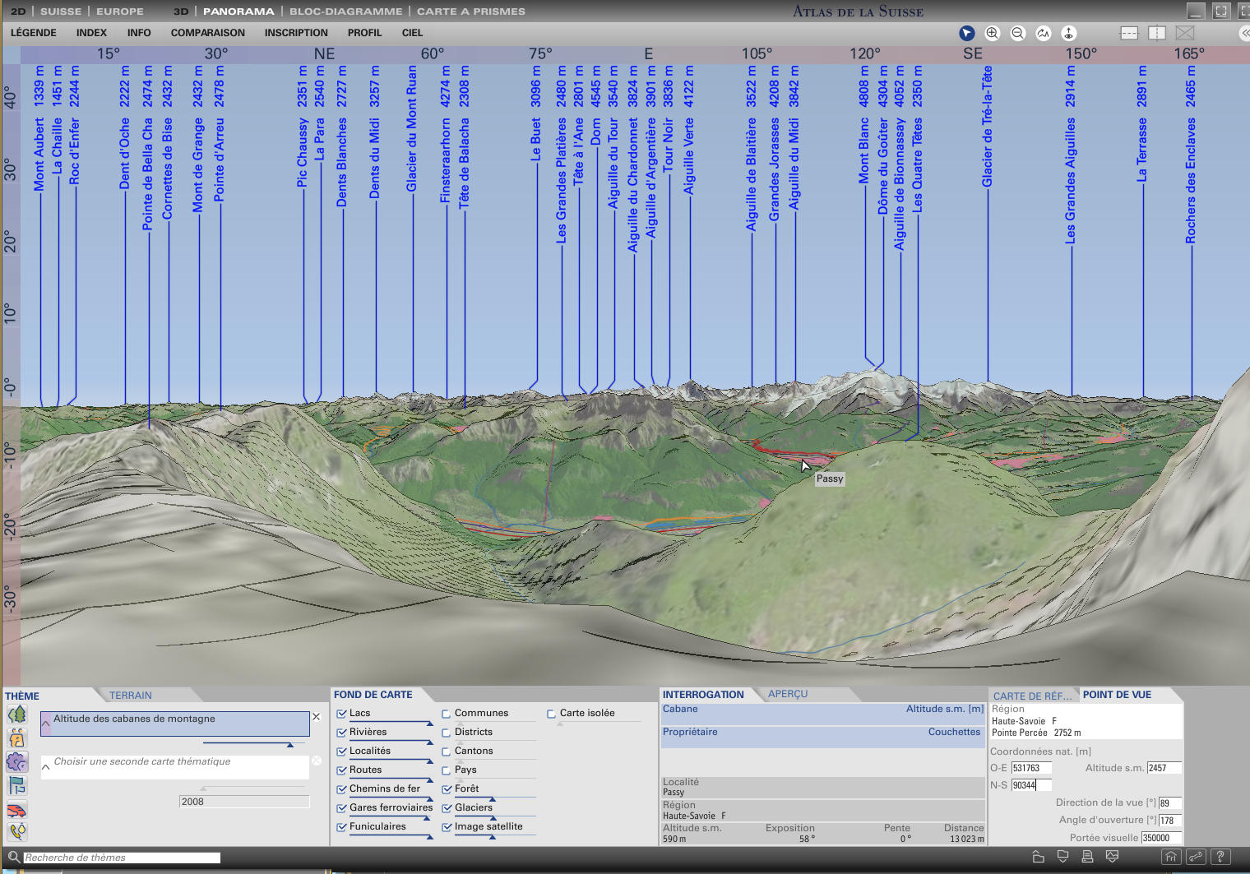This screenshot has height=874, width=1250.
Task: Switch to the TERRAIN tab
Action: 130,696
